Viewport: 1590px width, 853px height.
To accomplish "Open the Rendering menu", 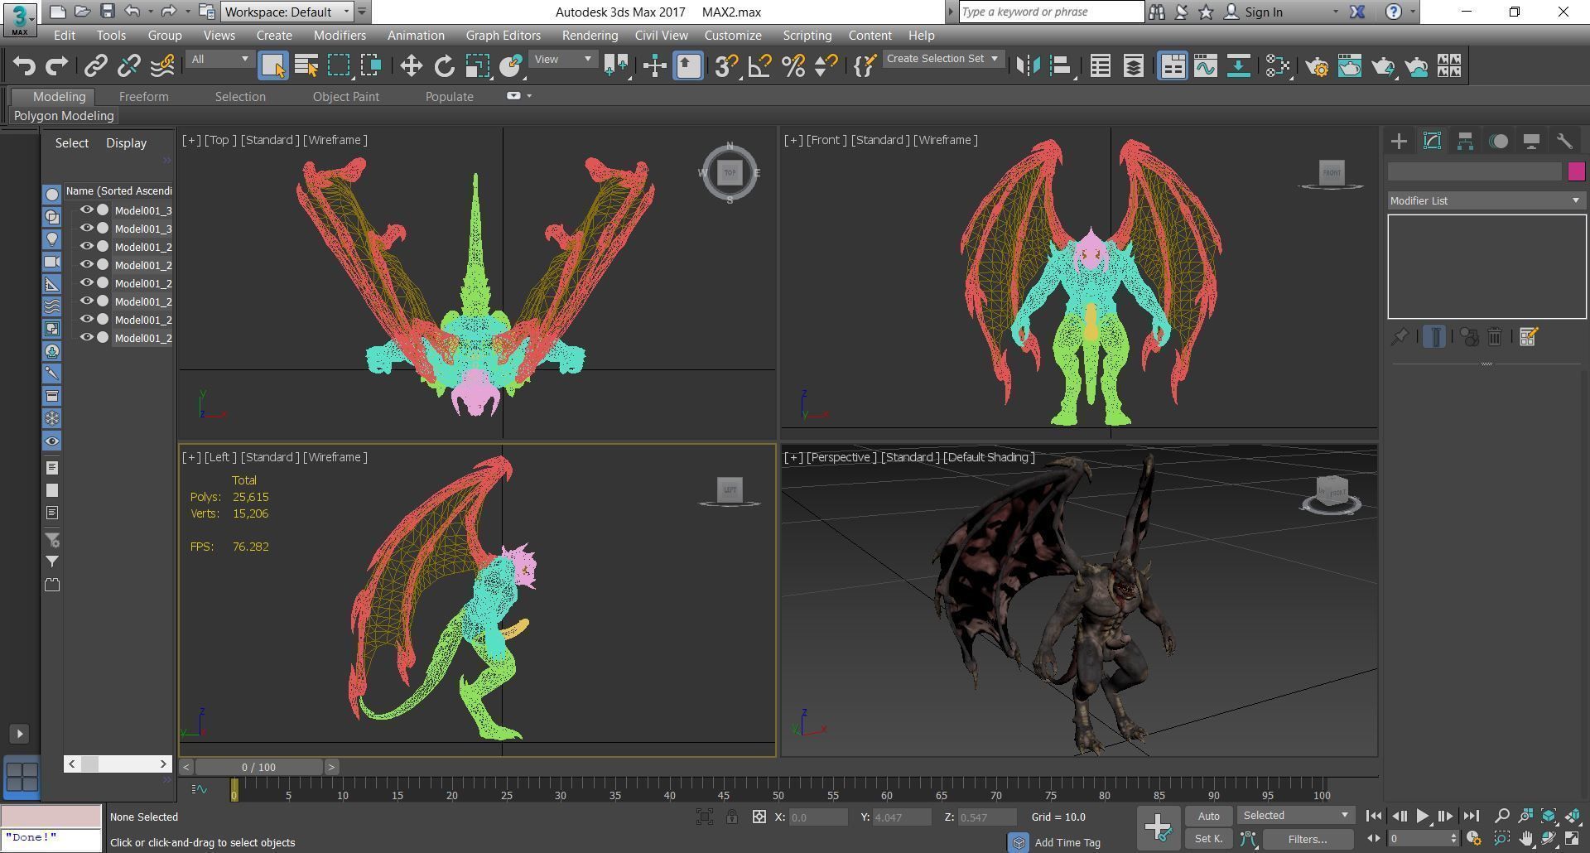I will [x=590, y=36].
